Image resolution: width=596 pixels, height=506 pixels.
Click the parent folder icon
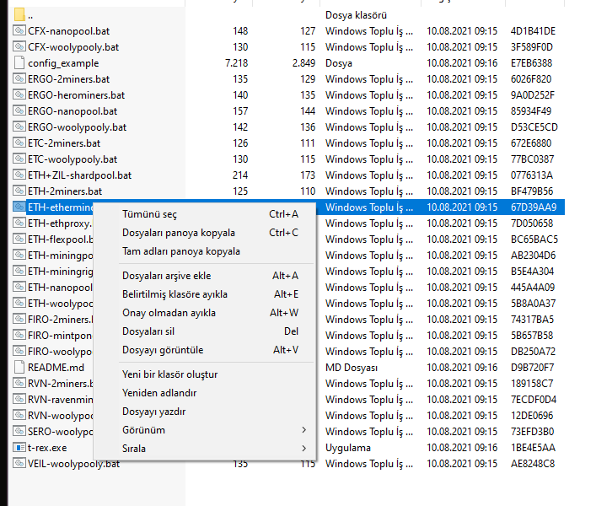coord(19,15)
